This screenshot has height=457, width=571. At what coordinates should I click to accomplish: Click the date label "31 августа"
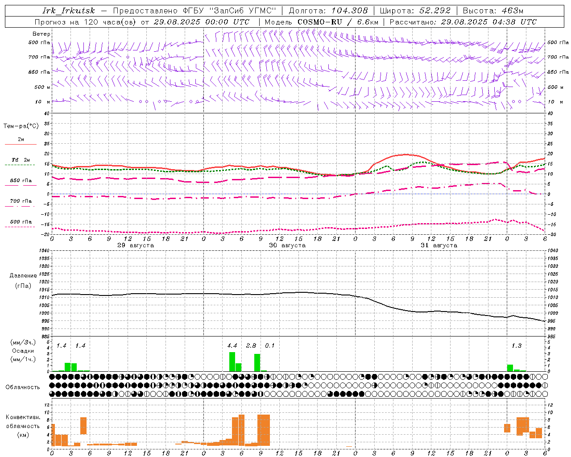point(439,245)
